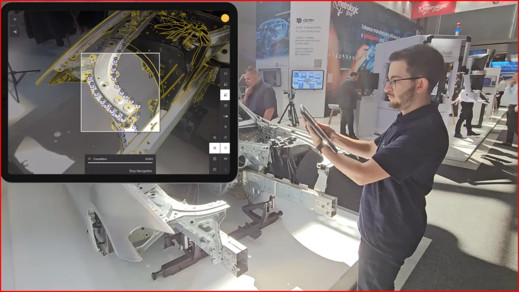Select the wireframe cube icon in left column
The image size is (519, 292).
[215, 138]
